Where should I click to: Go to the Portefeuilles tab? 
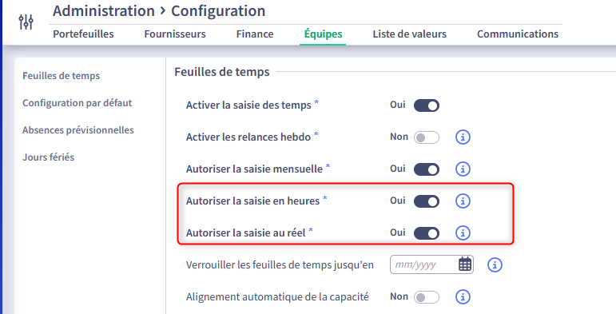coord(83,34)
